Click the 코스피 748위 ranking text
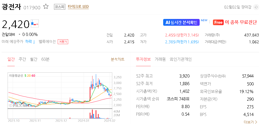Viewport: 263px width, 127px height. click(178, 99)
